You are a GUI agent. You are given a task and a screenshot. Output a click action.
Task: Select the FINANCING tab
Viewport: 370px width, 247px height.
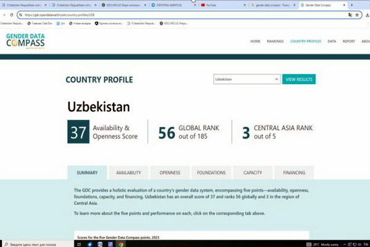click(294, 172)
